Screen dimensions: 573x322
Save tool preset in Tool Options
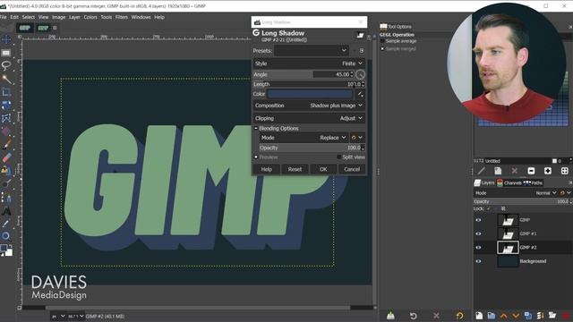tap(390, 316)
